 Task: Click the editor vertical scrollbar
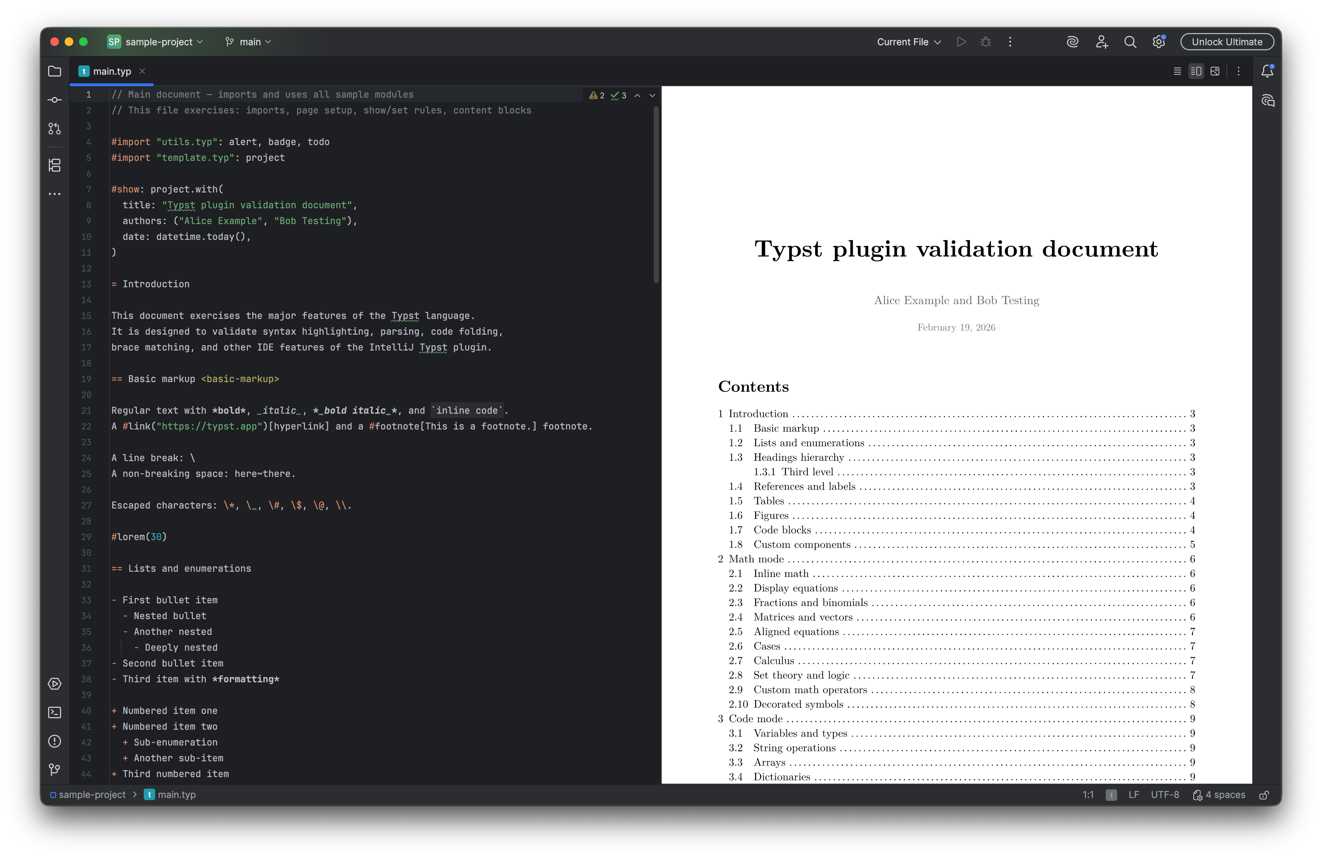pos(656,194)
